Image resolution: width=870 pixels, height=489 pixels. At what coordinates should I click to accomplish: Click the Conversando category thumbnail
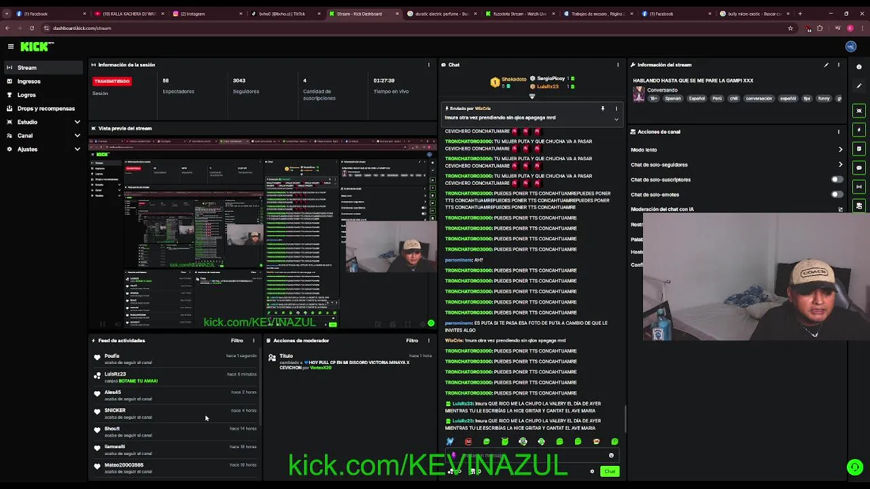point(638,94)
